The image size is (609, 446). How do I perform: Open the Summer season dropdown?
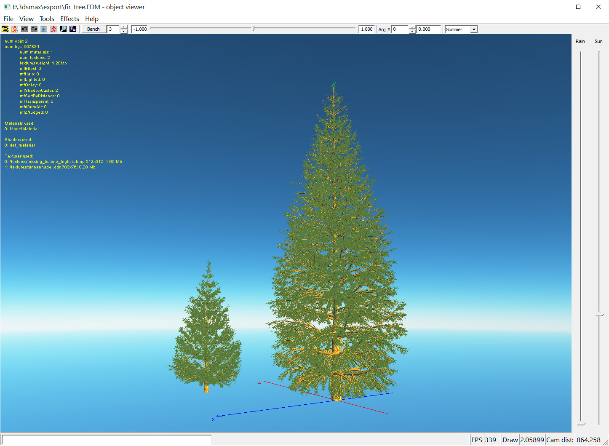tap(474, 29)
